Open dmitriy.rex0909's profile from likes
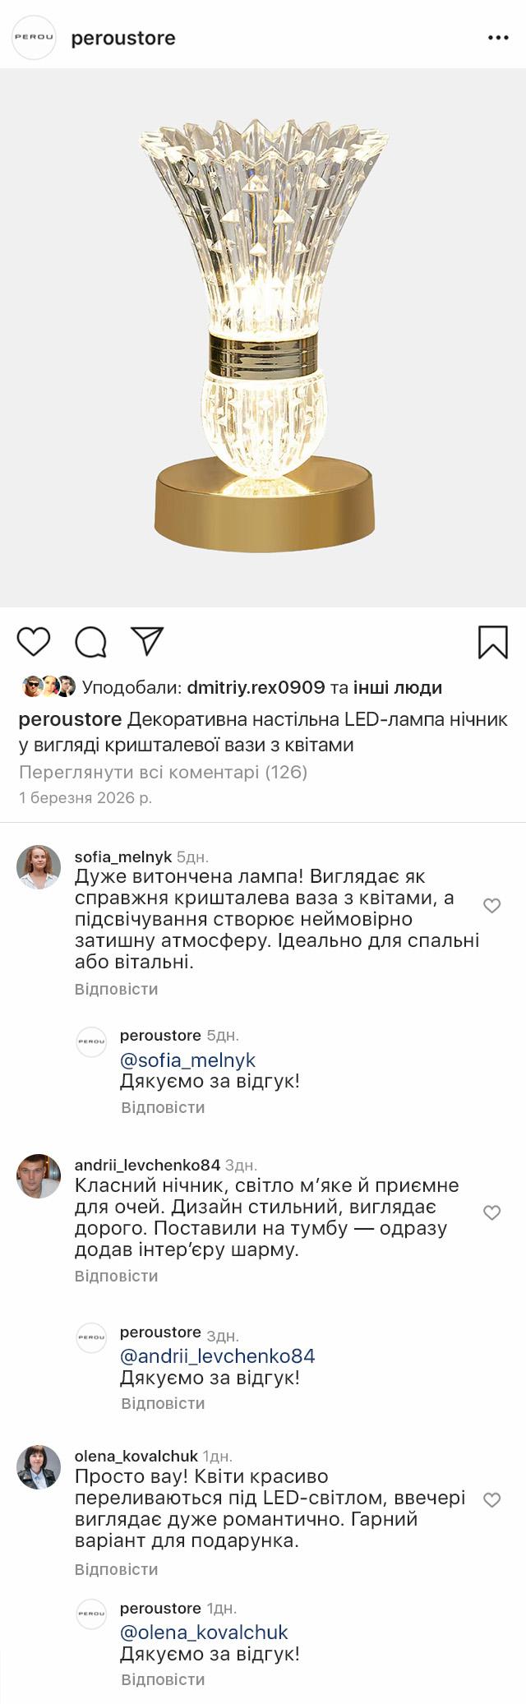This screenshot has width=526, height=1704. (256, 687)
